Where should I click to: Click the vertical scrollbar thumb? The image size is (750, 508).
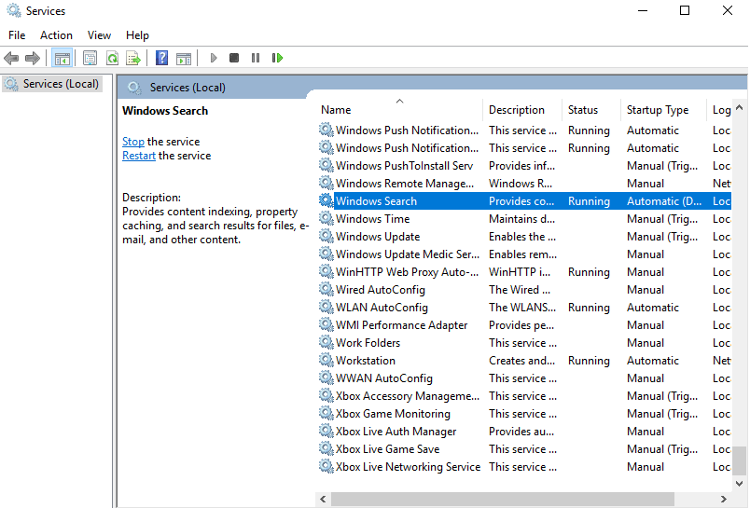click(x=740, y=460)
